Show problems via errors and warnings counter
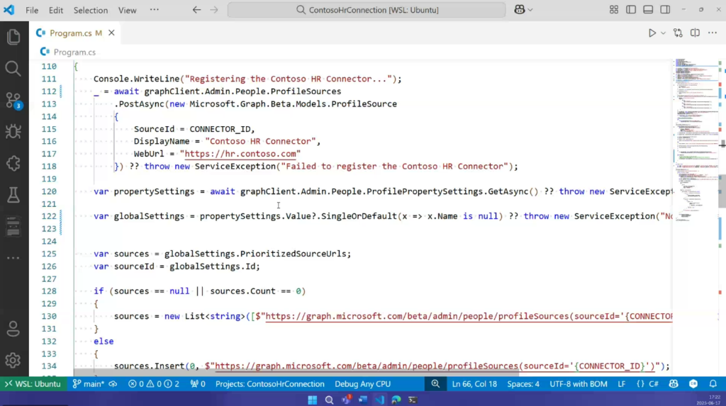 [153, 384]
